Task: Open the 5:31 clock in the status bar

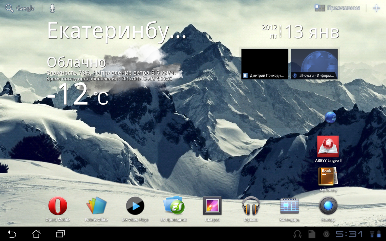Action: coord(350,234)
